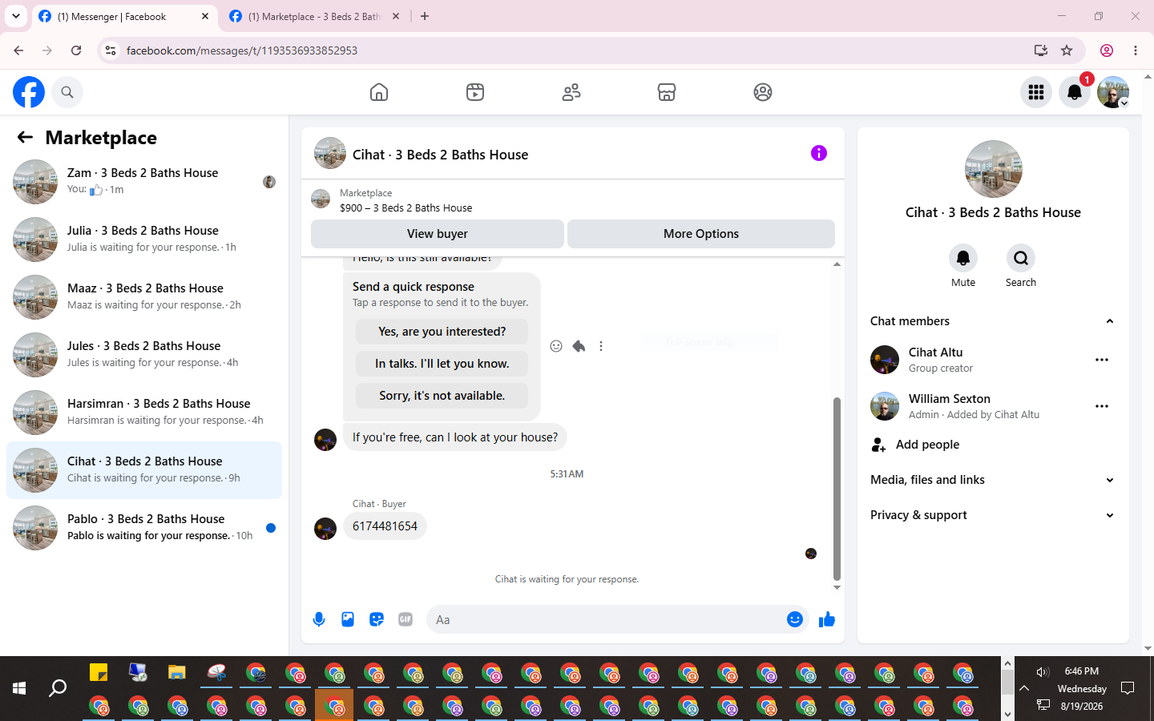Screen dimensions: 1154x721
Task: Open the Julia 3 Beds 2 Baths conversation
Action: coord(144,240)
